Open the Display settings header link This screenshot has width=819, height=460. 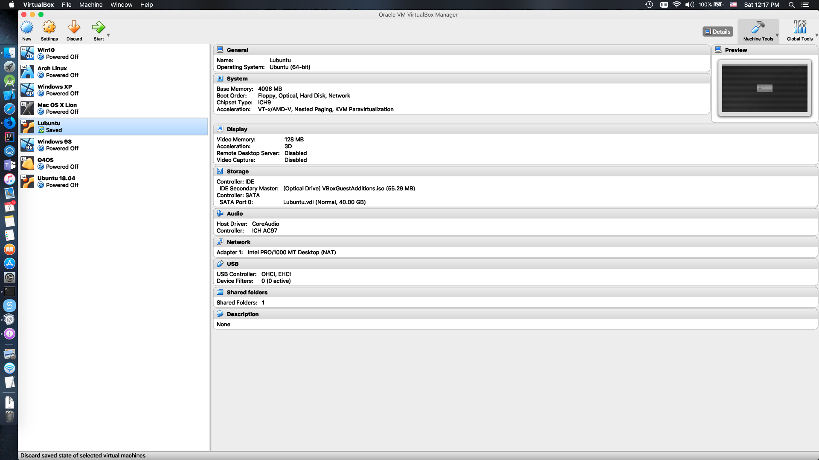click(x=237, y=129)
